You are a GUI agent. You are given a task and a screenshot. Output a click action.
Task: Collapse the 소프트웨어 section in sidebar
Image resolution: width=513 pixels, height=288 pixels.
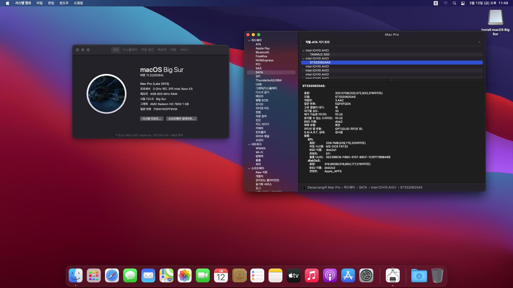coord(249,169)
